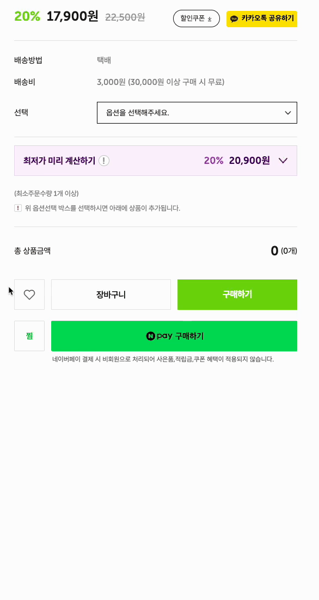Click the 20,900원 discounted price text
This screenshot has height=600, width=319.
pyautogui.click(x=250, y=161)
